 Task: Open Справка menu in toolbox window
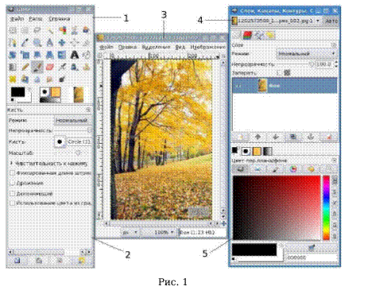pyautogui.click(x=60, y=19)
